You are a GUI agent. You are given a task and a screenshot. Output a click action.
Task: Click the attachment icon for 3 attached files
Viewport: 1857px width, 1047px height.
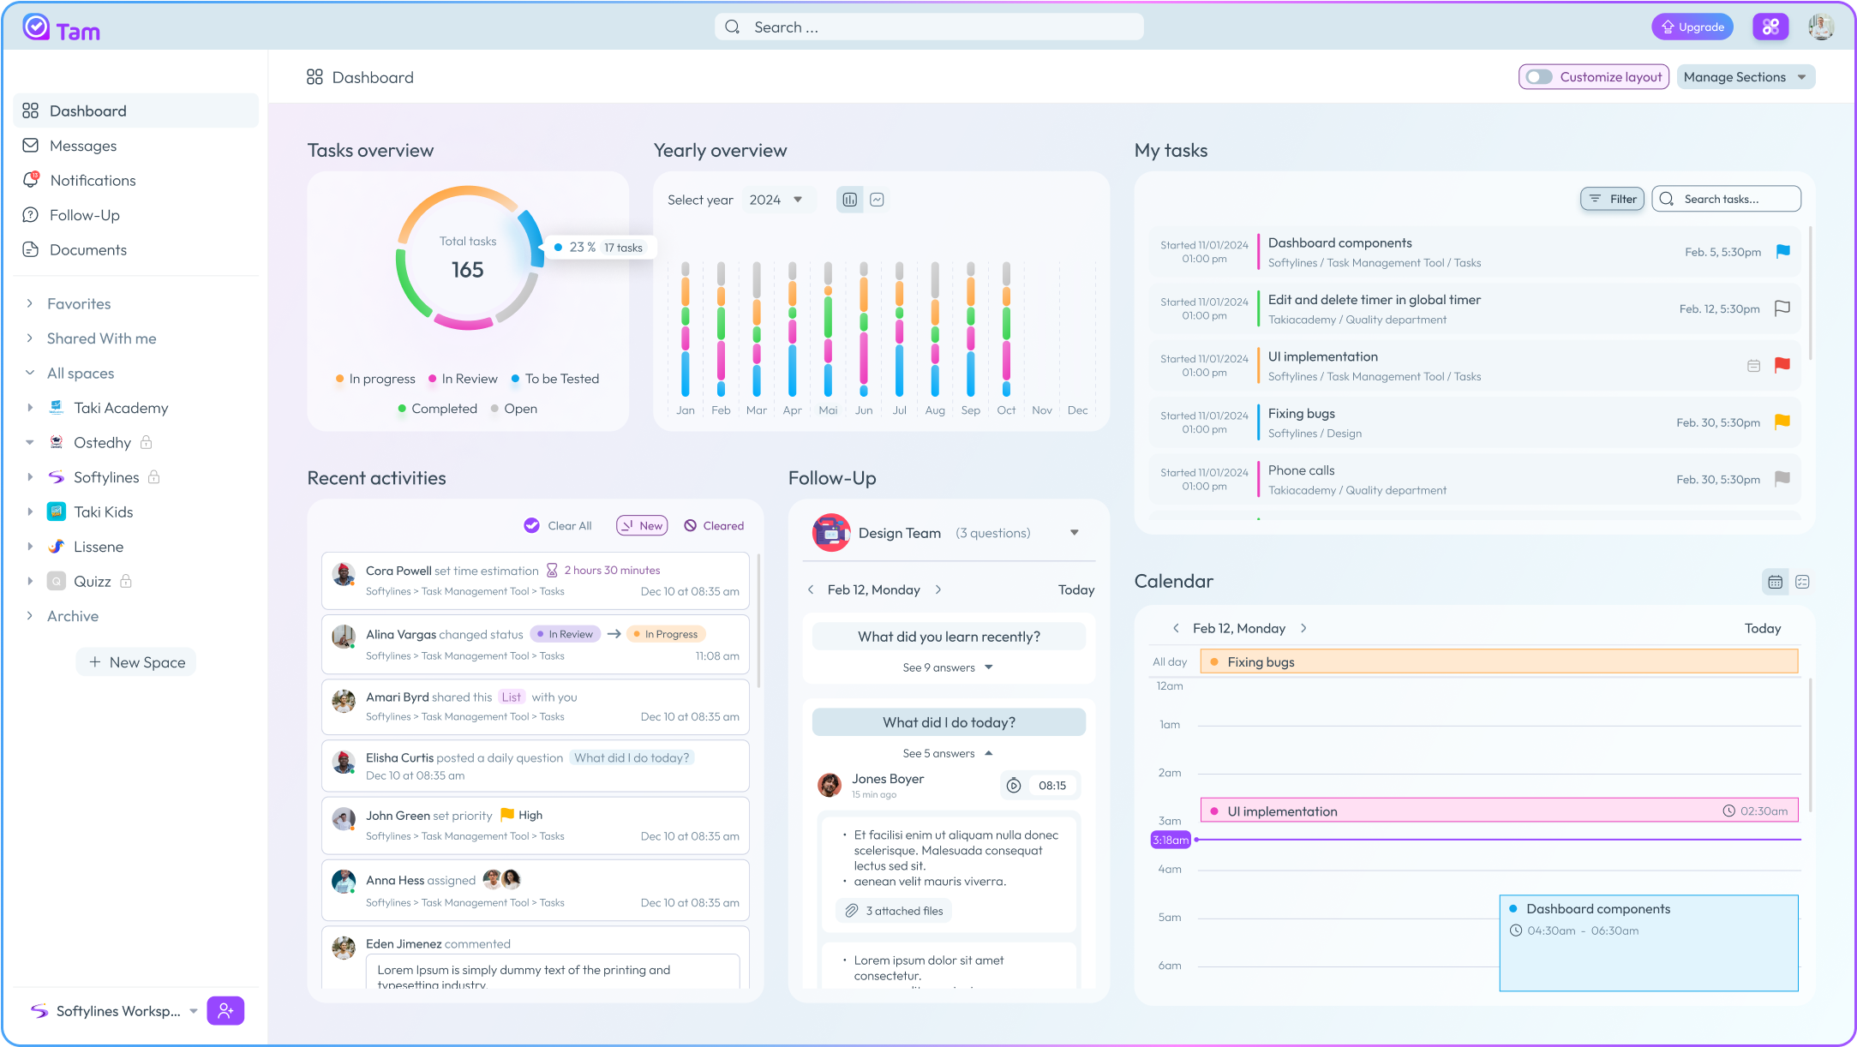(851, 911)
